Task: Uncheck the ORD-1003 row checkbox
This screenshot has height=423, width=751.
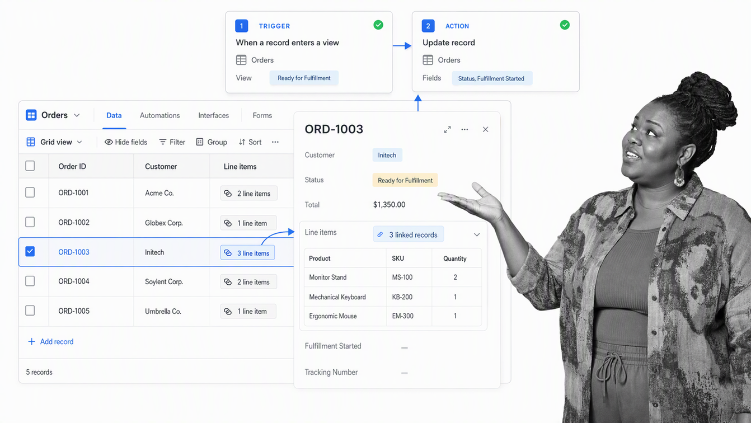Action: click(x=30, y=252)
